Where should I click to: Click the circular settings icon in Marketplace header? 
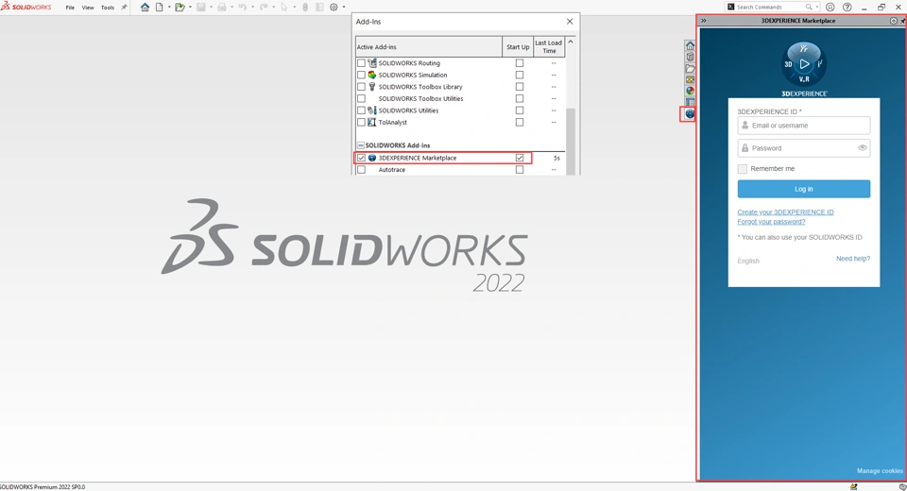pos(893,20)
